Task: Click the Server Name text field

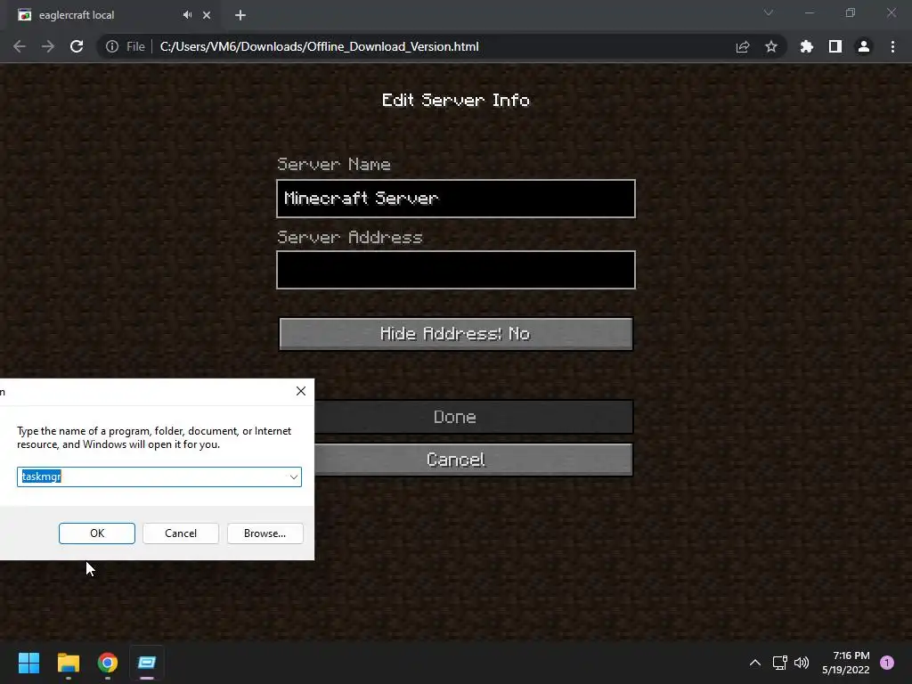Action: click(x=456, y=199)
